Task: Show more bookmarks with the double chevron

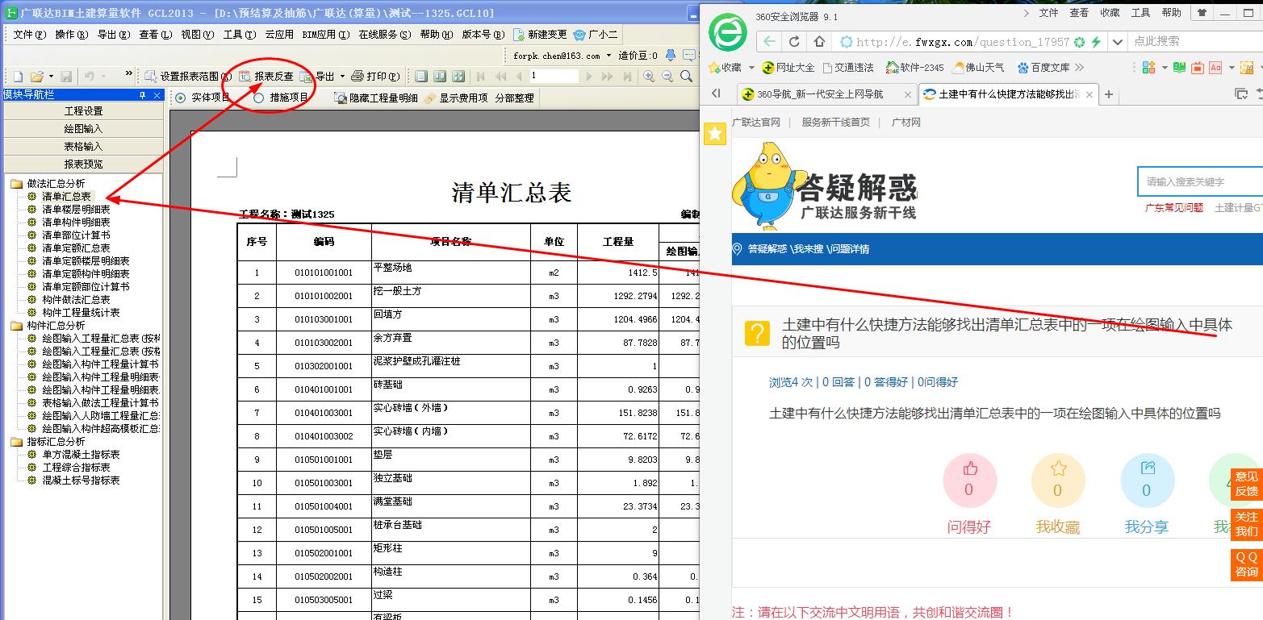Action: pyautogui.click(x=1080, y=68)
